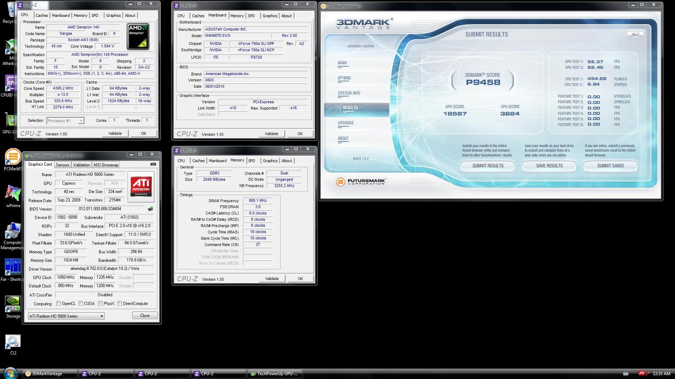Click the 3DMark Vantage title bar icon
The image size is (675, 379).
[x=324, y=6]
